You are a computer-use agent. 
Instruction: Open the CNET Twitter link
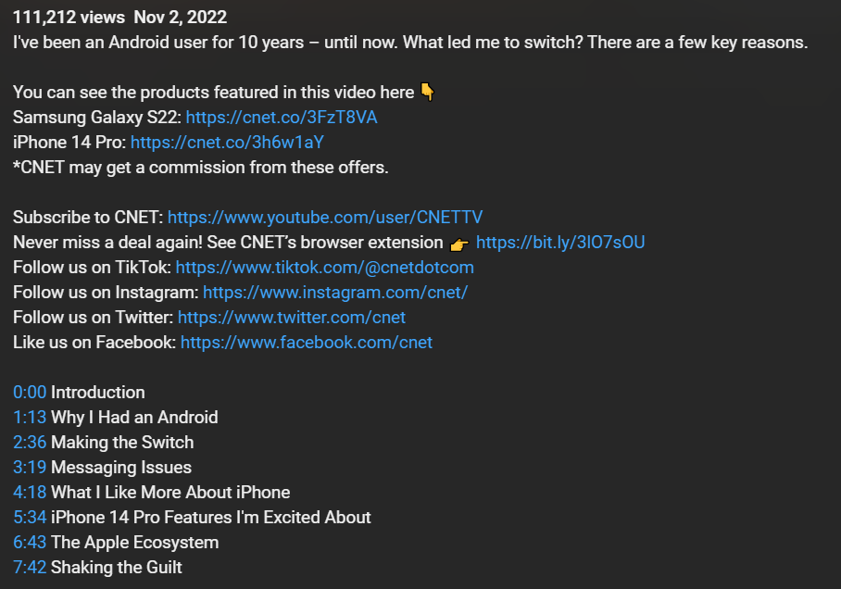pyautogui.click(x=291, y=317)
